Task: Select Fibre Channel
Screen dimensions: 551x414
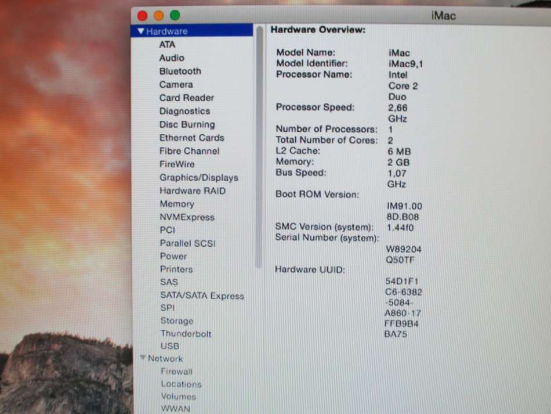Action: tap(188, 151)
